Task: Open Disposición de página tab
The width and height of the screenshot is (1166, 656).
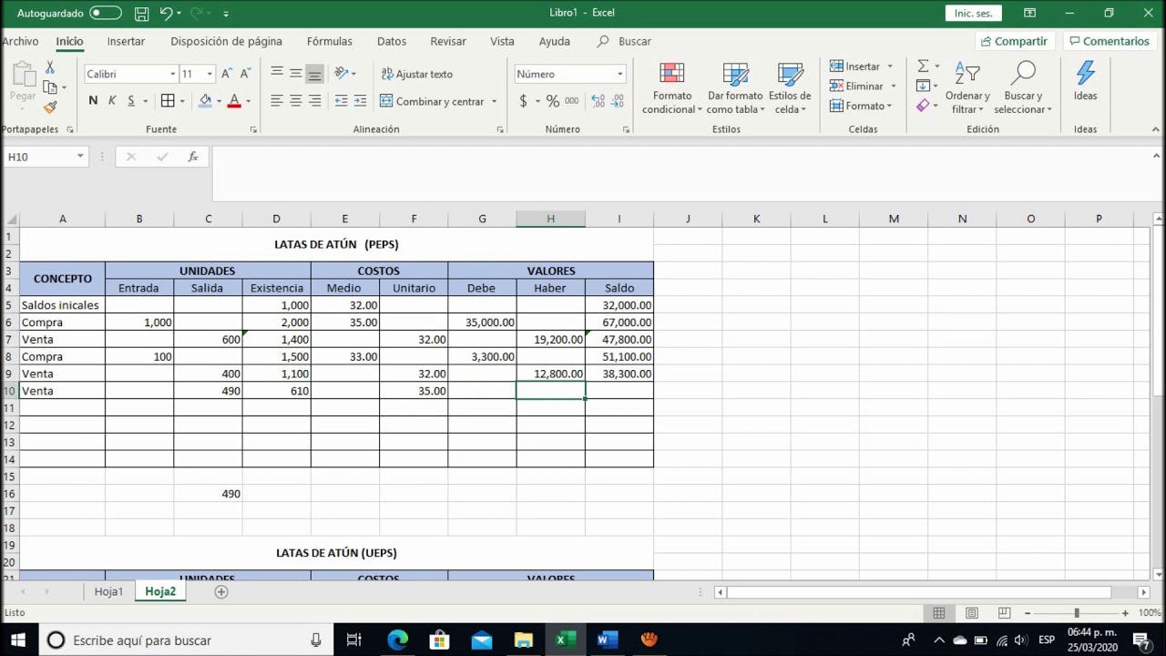Action: point(226,41)
